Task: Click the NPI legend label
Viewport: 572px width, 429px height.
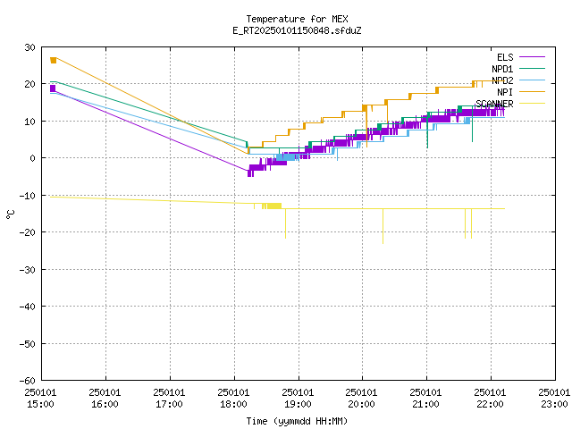Action: 505,92
